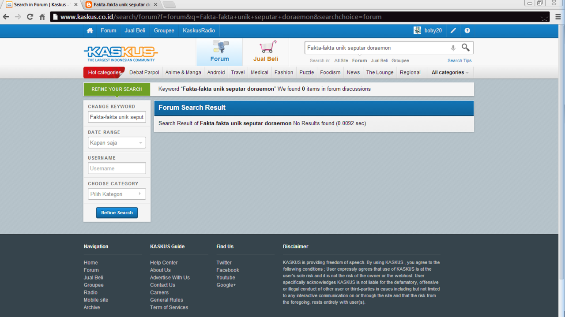565x317 pixels.
Task: Click the browser back arrow
Action: [x=6, y=17]
